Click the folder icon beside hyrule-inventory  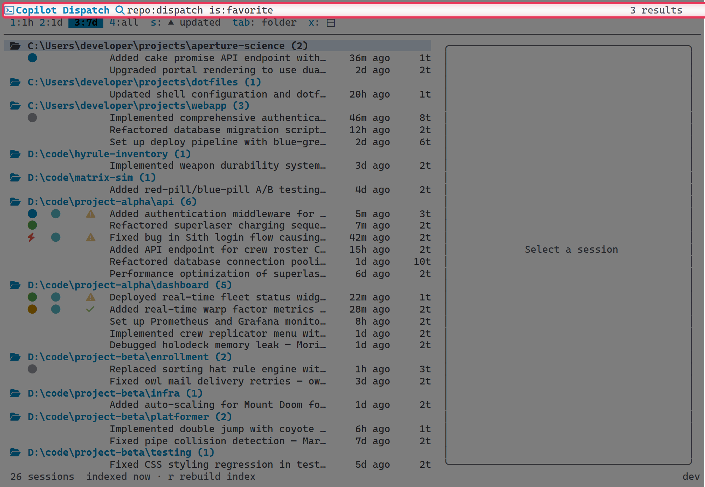(15, 154)
